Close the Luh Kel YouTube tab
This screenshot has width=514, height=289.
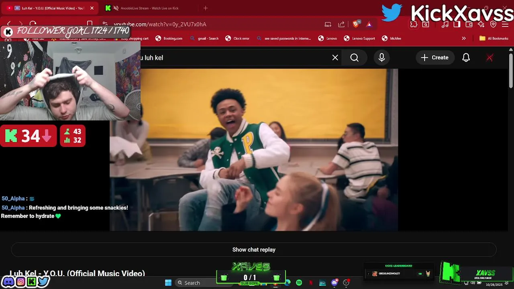point(92,8)
